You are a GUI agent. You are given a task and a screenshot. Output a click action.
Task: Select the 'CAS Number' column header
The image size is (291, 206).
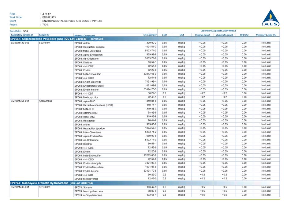tap(150, 35)
